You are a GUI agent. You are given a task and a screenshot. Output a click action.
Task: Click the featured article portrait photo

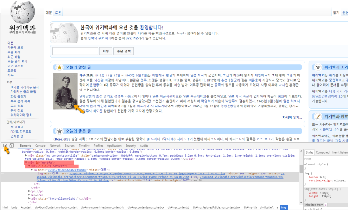click(65, 91)
